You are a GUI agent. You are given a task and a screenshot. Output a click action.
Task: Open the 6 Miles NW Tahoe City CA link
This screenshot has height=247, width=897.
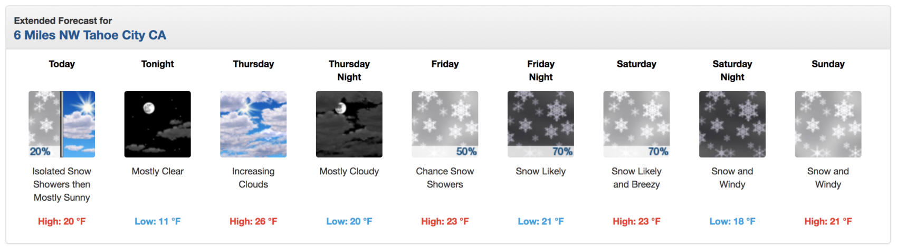click(x=90, y=35)
